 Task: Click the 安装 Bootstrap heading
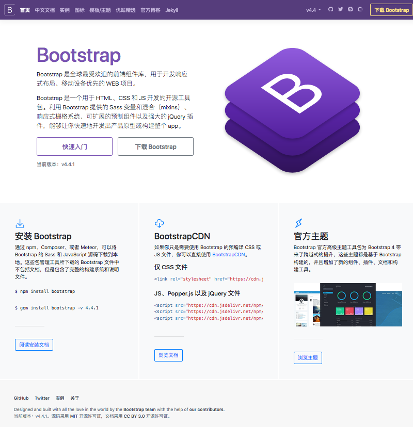[x=43, y=236]
